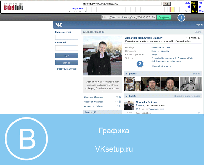This screenshot has height=165, width=204.
Task: Click hometown Нижний Новгород link
Action: point(160,51)
